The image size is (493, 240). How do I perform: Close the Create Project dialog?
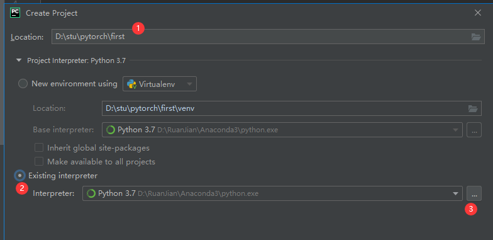[x=478, y=13]
